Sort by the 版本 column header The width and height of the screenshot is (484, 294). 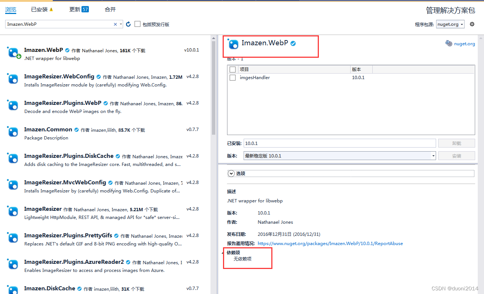[x=361, y=70]
